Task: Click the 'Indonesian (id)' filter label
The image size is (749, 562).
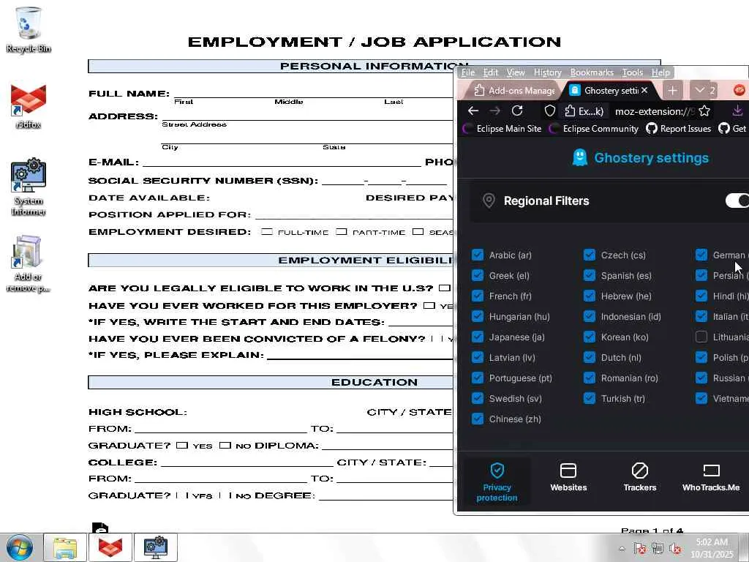Action: 631,316
